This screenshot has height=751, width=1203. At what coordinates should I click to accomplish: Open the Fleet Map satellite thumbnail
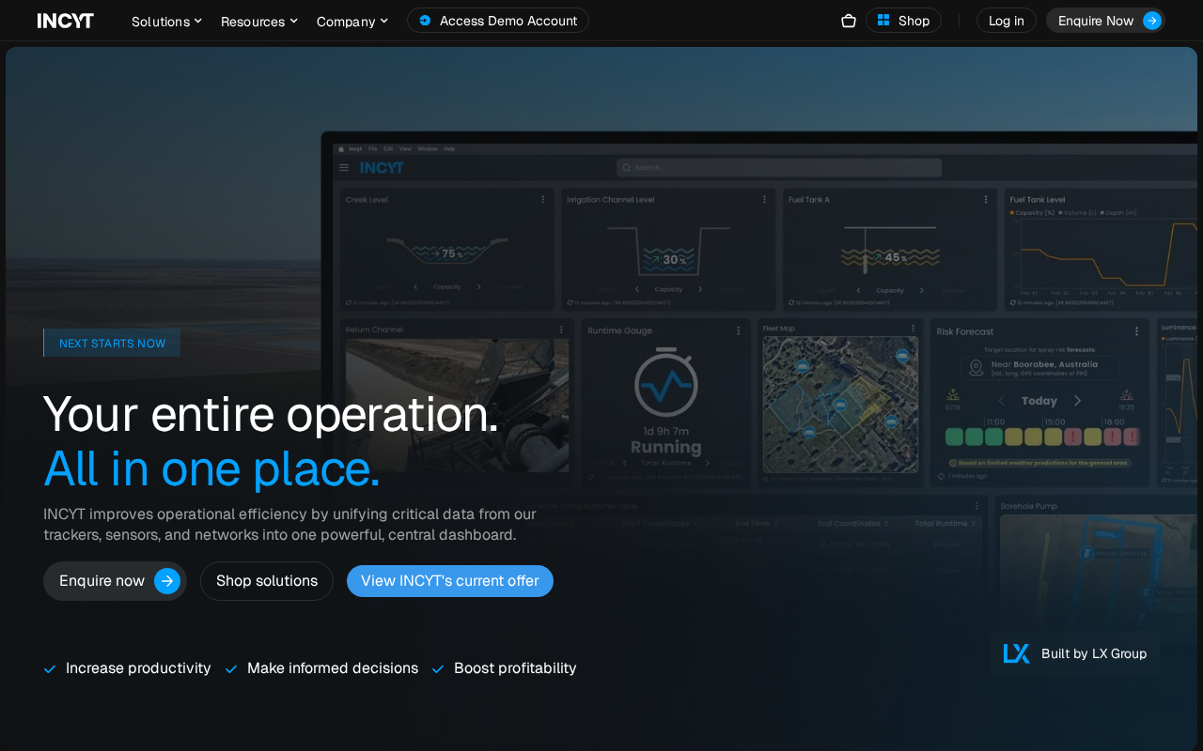coord(840,405)
